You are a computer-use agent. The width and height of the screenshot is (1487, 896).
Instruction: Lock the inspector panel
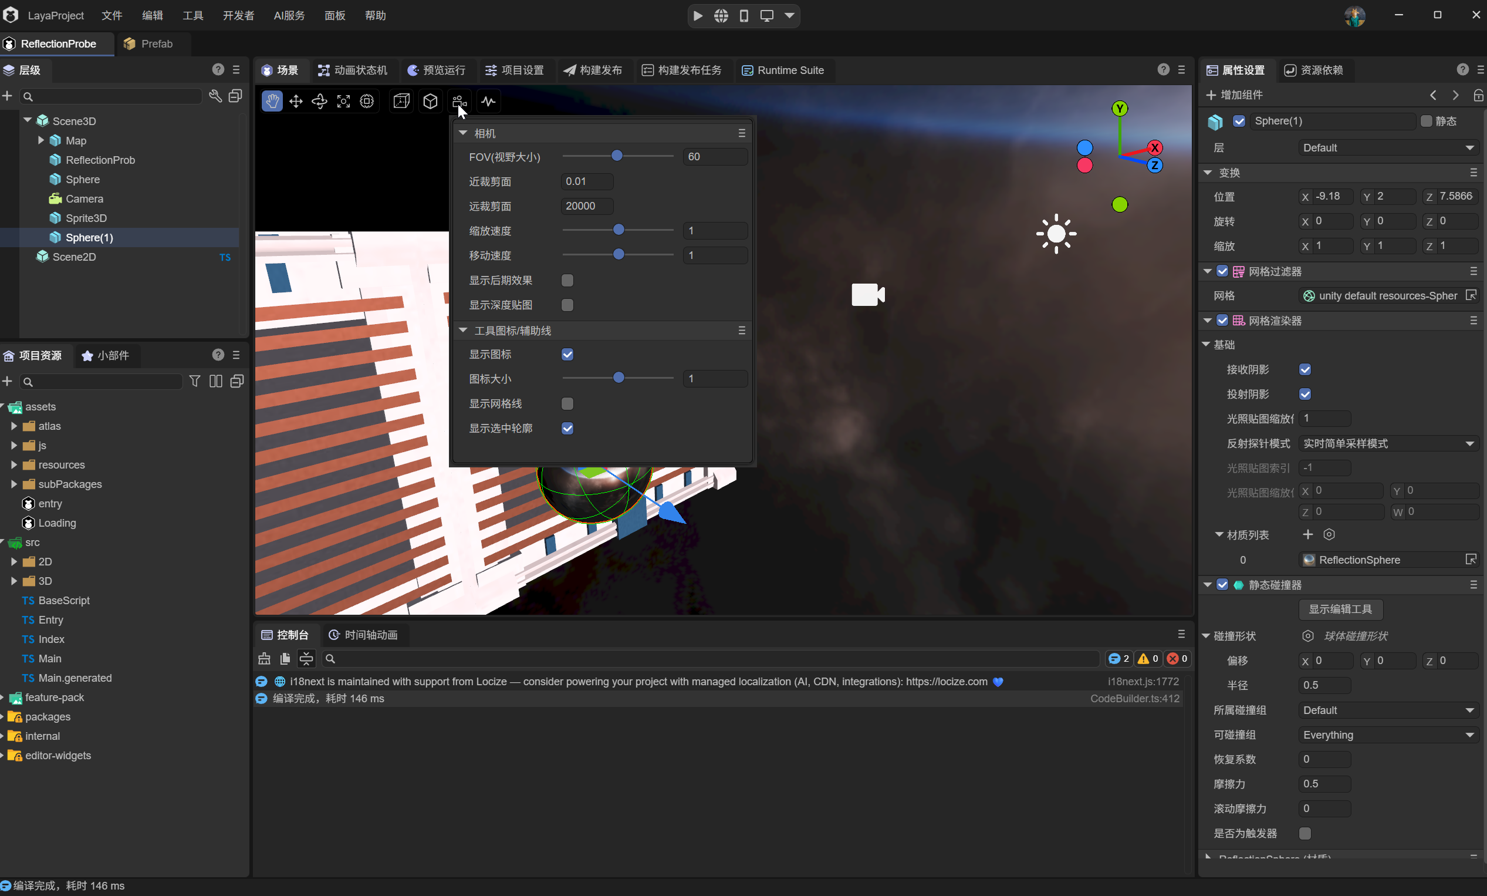tap(1478, 95)
